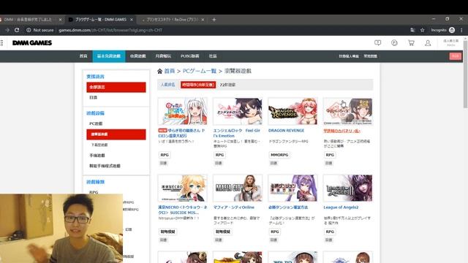
Task: Click the Not secure site info icon
Action: pos(29,30)
